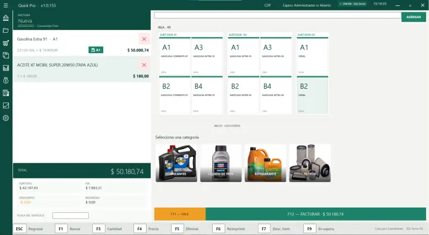Click the subtotal value $ 42.197,43
Screen dimensions: 429x235
pyautogui.click(x=29, y=188)
